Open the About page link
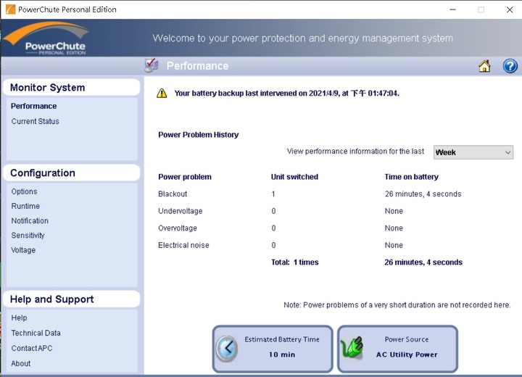The width and height of the screenshot is (522, 377). 20,363
